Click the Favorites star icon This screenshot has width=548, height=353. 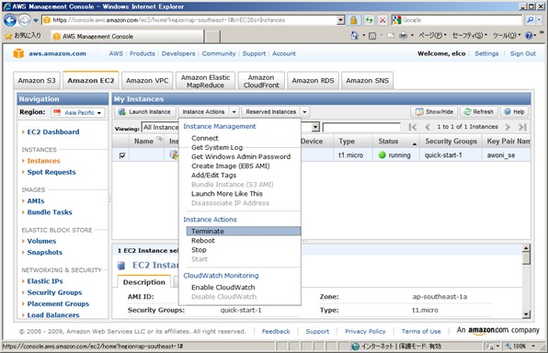pos(9,36)
